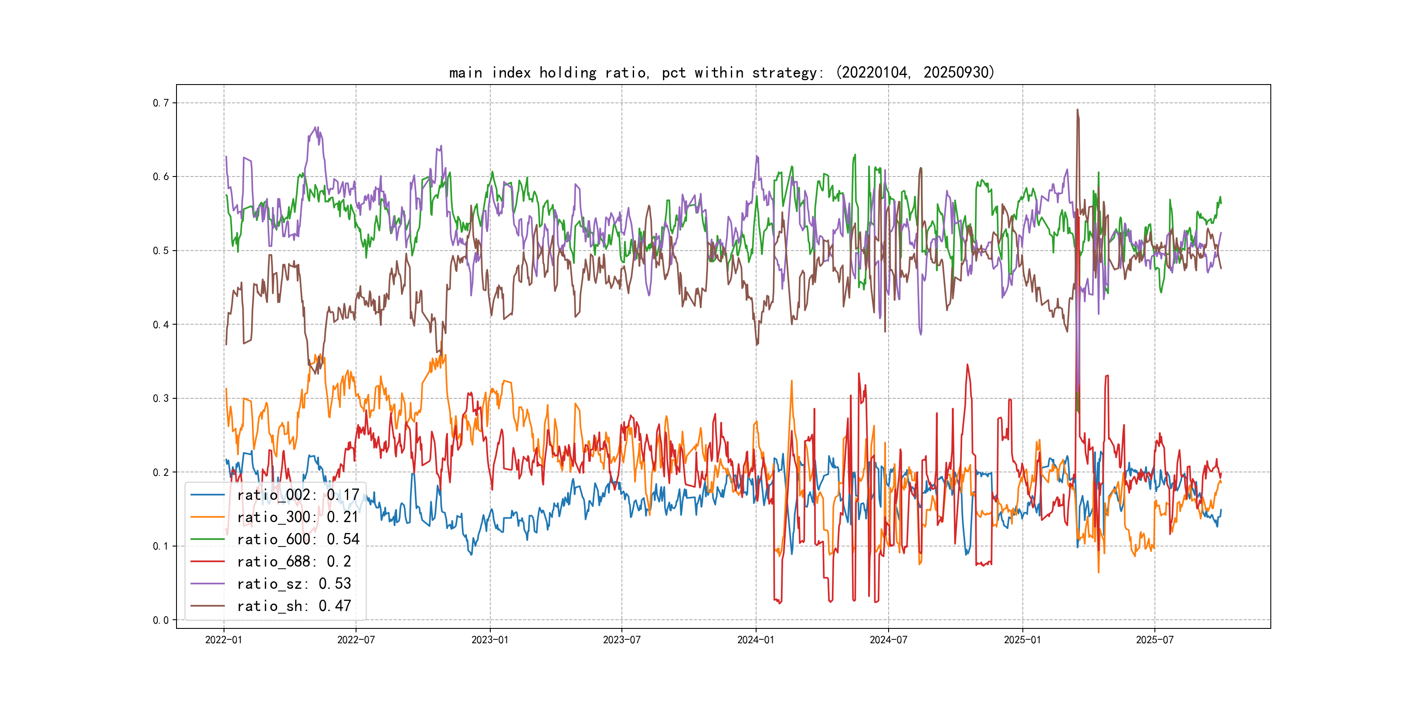Click the green ratio_600 legend line swatch
The width and height of the screenshot is (1412, 706).
tap(207, 540)
